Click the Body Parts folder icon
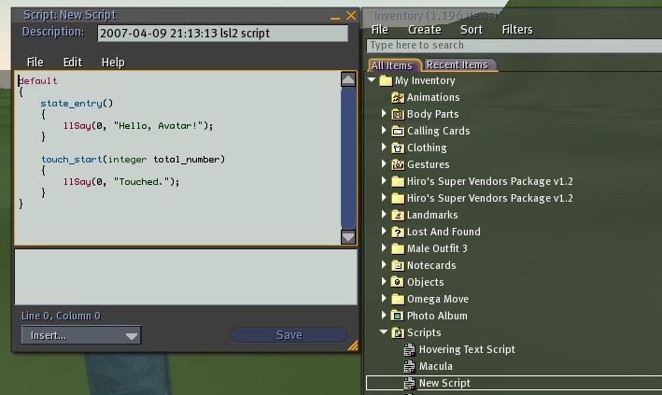This screenshot has height=395, width=662. 398,115
